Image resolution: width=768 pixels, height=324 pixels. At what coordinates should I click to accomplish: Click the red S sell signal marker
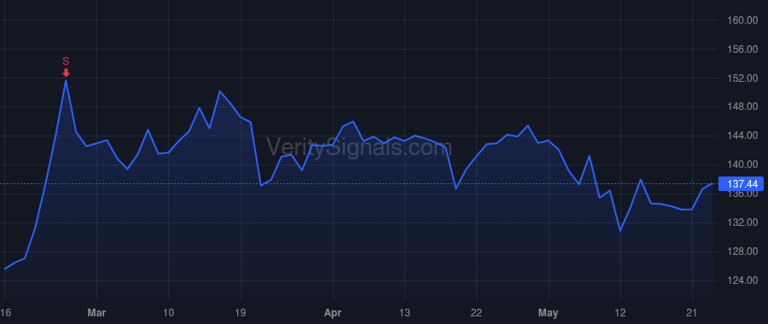[x=66, y=67]
